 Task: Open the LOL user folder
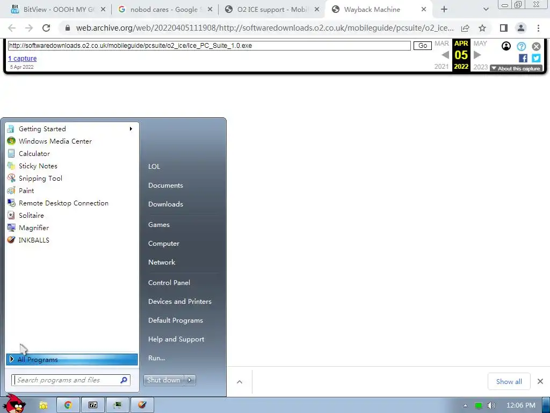point(154,167)
